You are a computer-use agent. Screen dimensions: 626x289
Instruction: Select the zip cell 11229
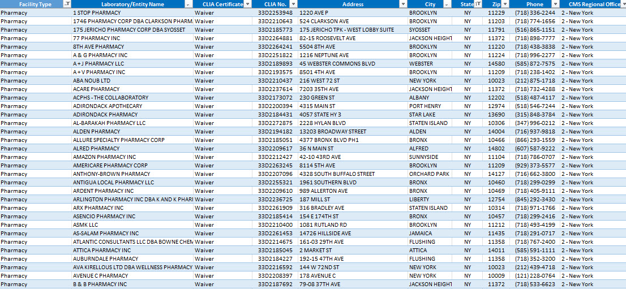(496, 13)
